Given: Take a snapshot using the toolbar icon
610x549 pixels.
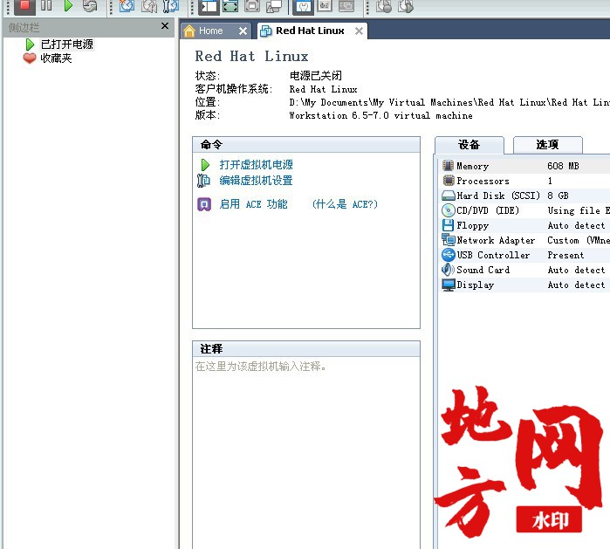Looking at the screenshot, I should [127, 5].
